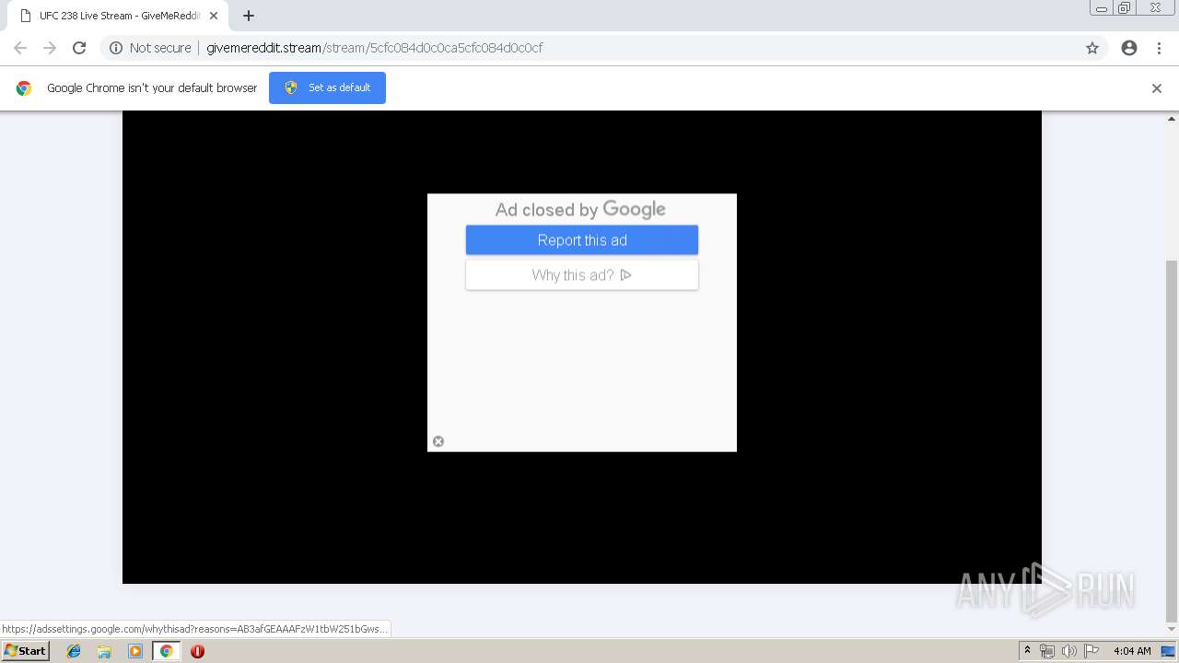This screenshot has width=1179, height=663.
Task: Open the Opera taskbar icon
Action: [x=197, y=651]
